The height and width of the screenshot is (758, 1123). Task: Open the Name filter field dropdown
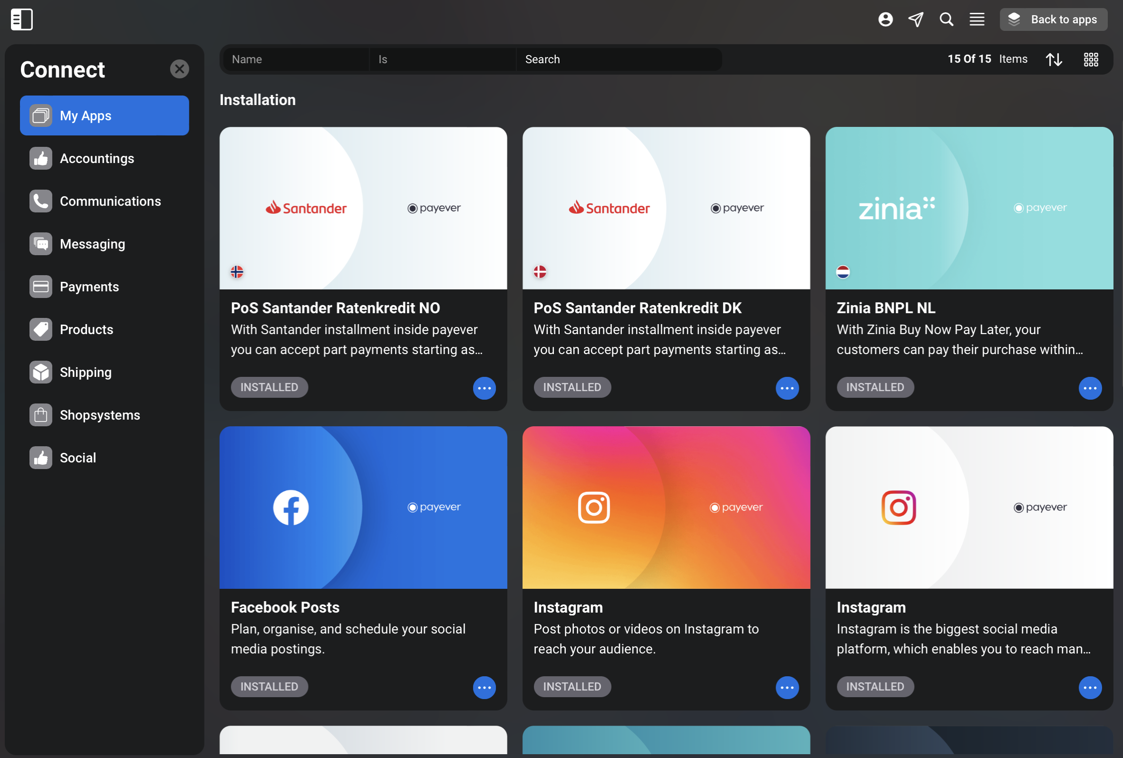click(x=296, y=59)
